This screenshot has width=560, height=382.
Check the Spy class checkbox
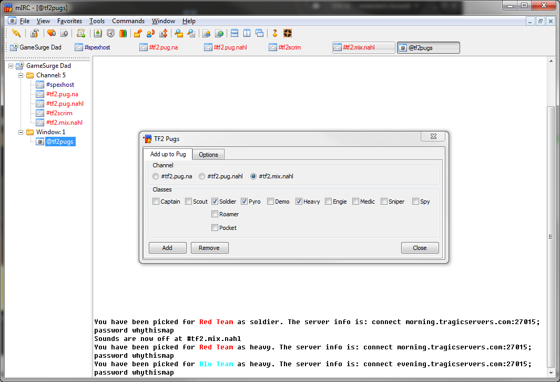click(415, 202)
